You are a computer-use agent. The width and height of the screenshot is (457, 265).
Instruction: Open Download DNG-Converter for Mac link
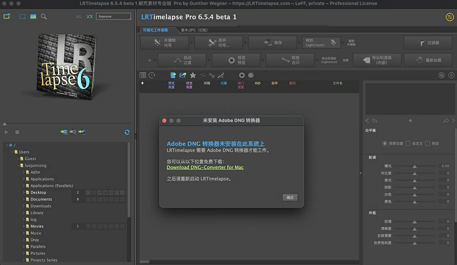[x=205, y=167]
